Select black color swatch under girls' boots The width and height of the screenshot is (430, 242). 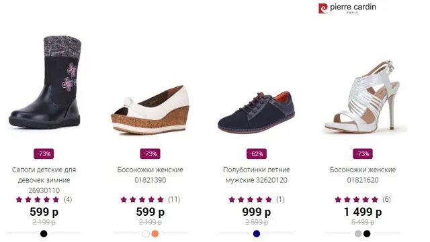44,233
